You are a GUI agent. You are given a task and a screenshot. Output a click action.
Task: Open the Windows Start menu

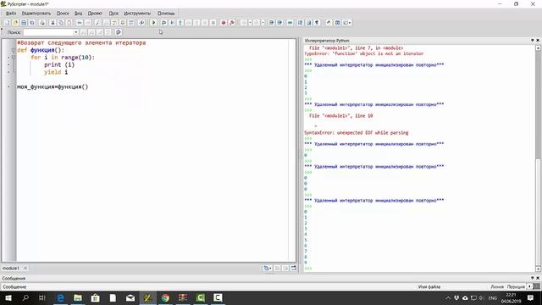point(8,297)
